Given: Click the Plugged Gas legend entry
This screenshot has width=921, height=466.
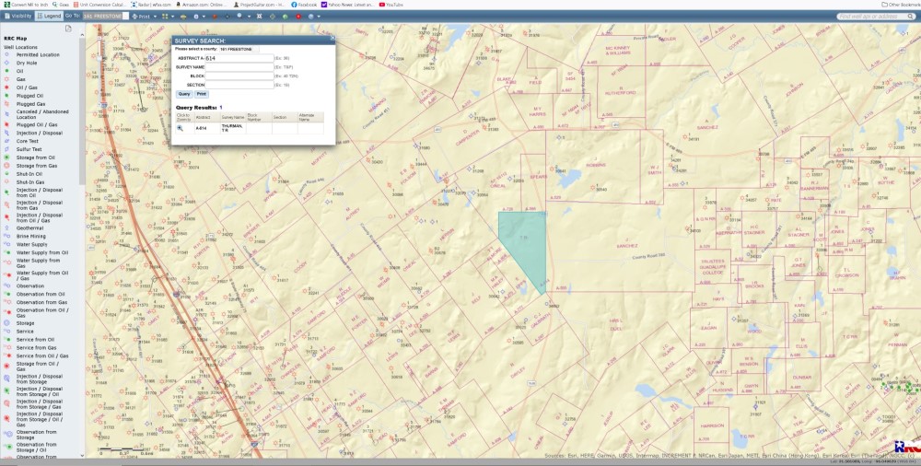Looking at the screenshot, I should coord(24,103).
